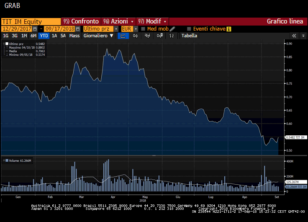Click the 96) Azioni button

[119, 21]
